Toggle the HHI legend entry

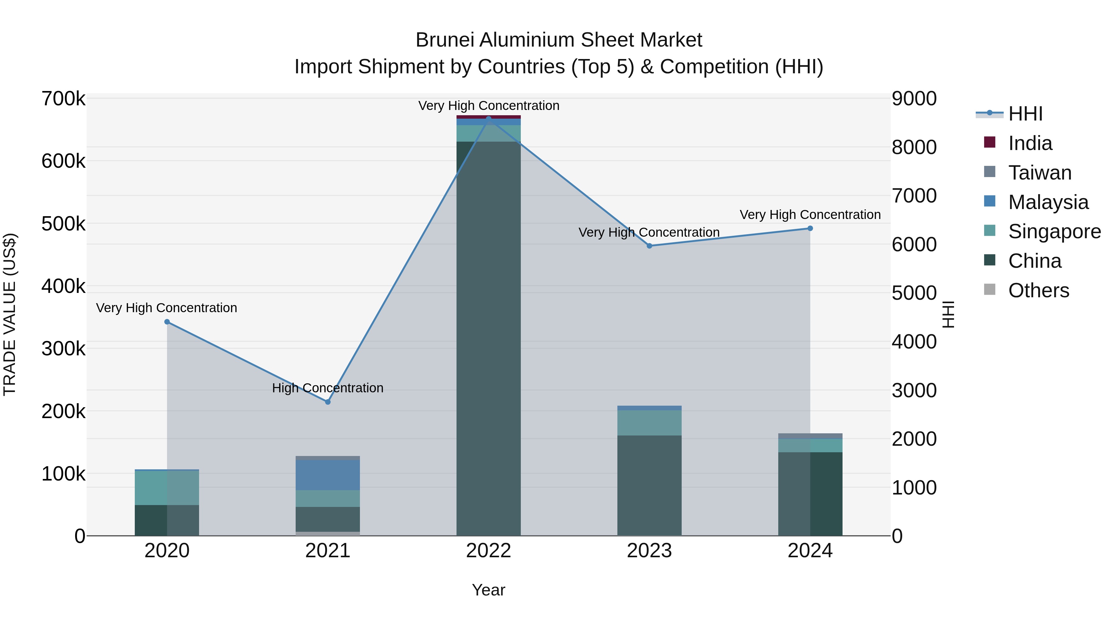[x=1009, y=114]
